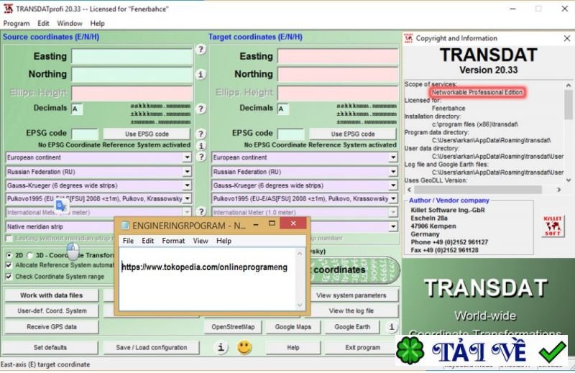575x373 pixels.
Task: Expand source Pulkovo1995 reference system dropdown
Action: (x=187, y=199)
